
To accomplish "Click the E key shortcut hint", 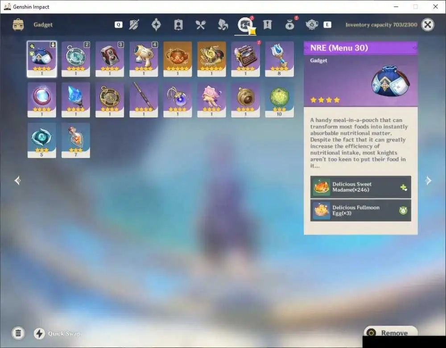I will pos(327,25).
